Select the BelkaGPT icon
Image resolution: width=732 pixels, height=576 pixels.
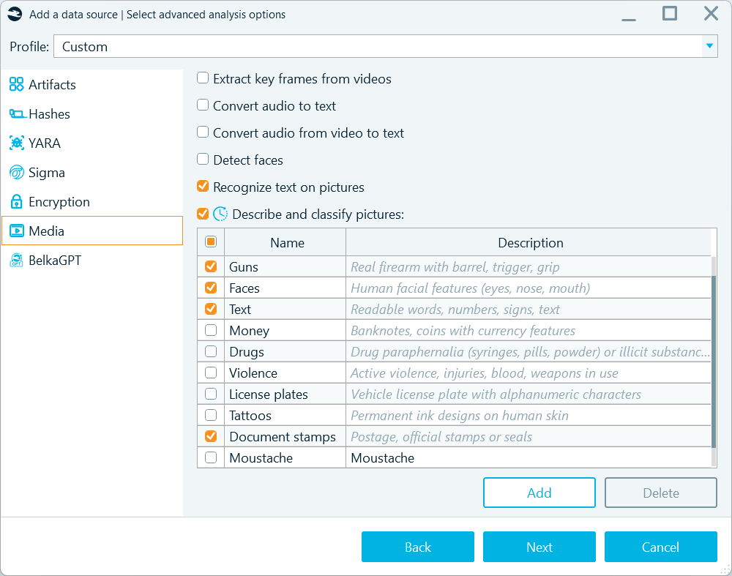click(x=15, y=260)
